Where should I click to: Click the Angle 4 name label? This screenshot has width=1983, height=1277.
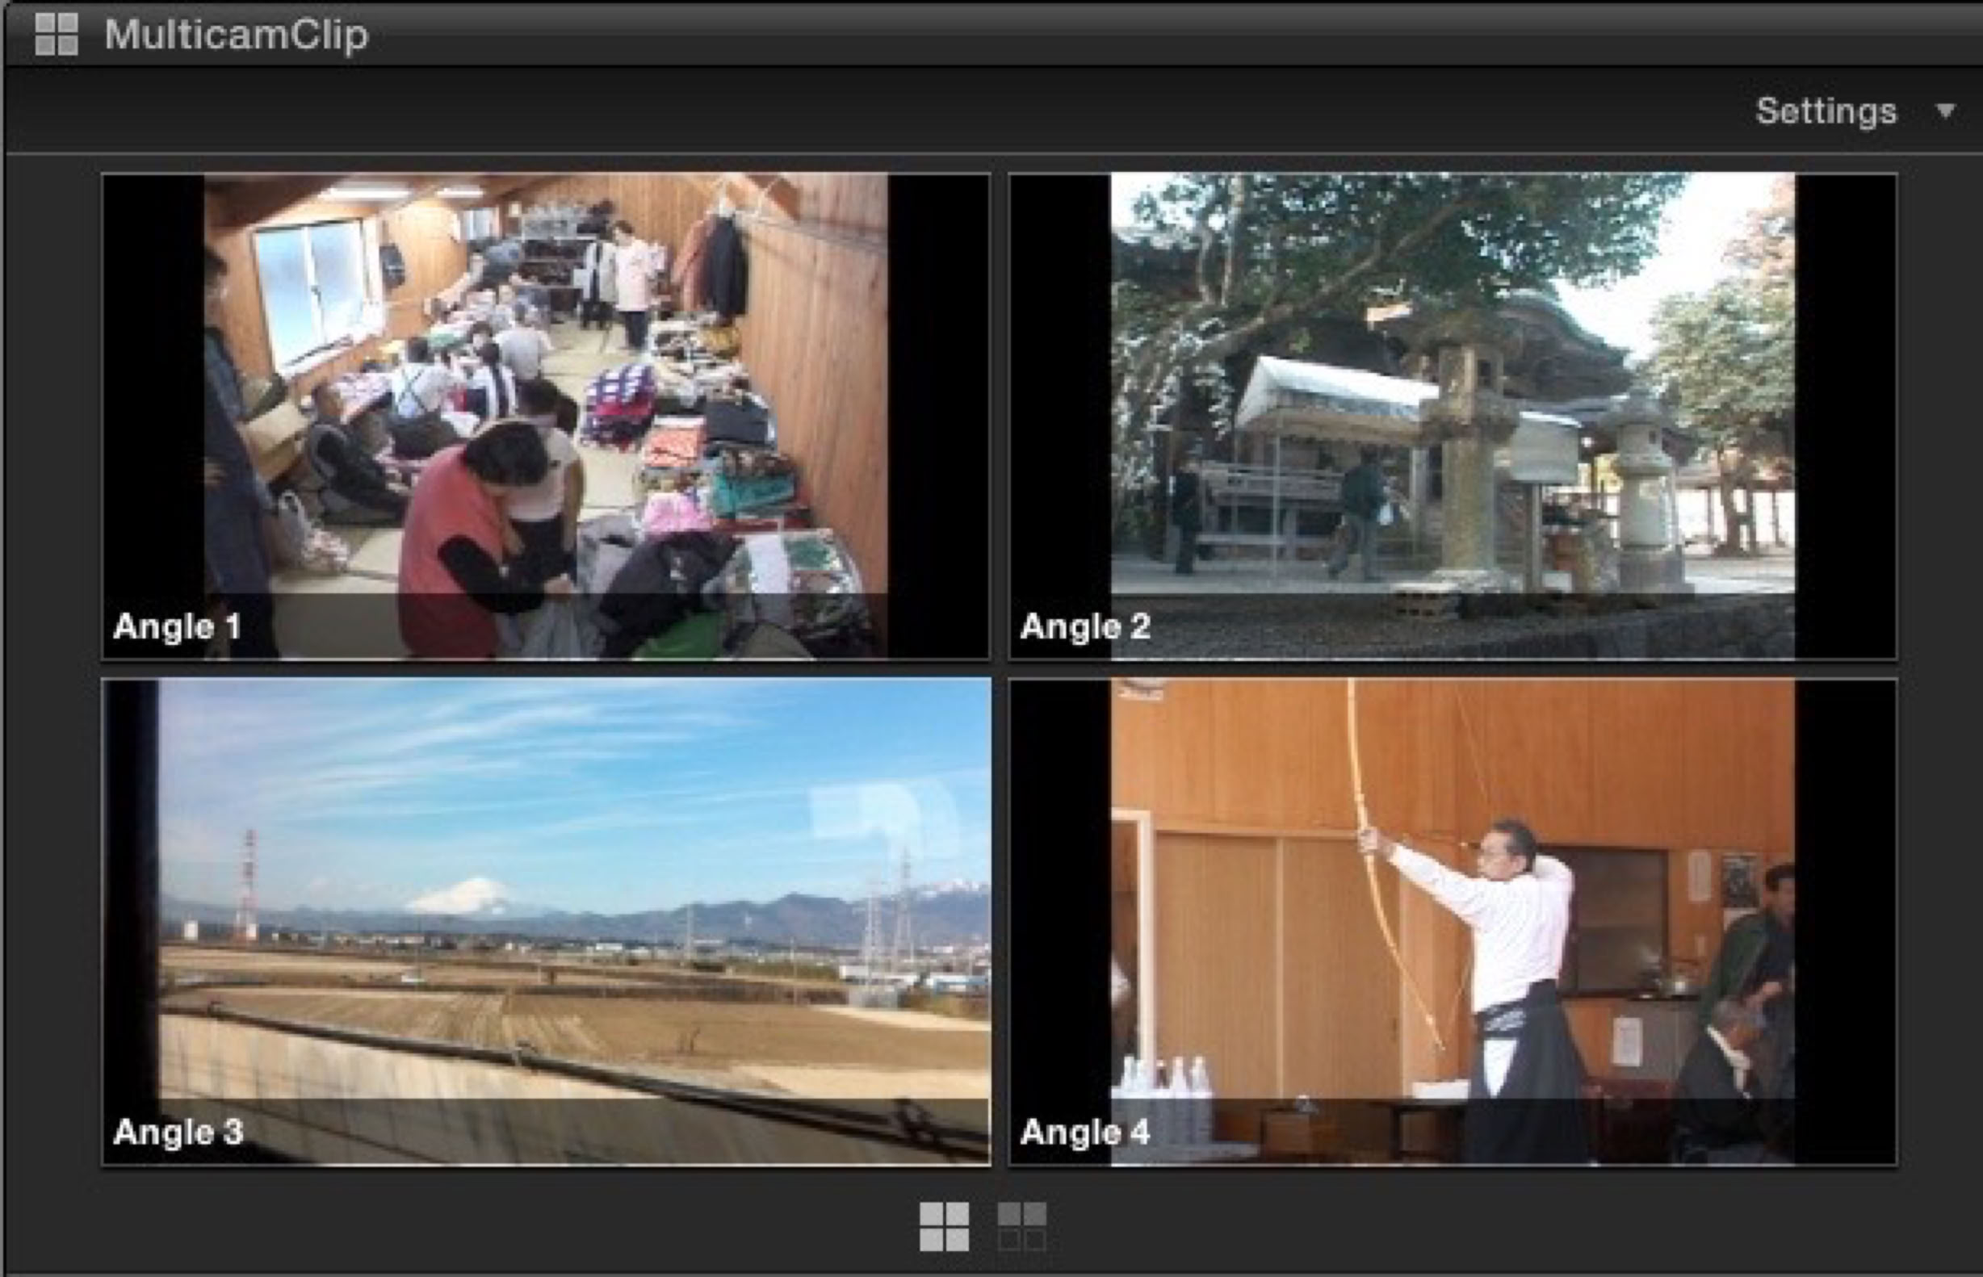click(x=1085, y=1133)
